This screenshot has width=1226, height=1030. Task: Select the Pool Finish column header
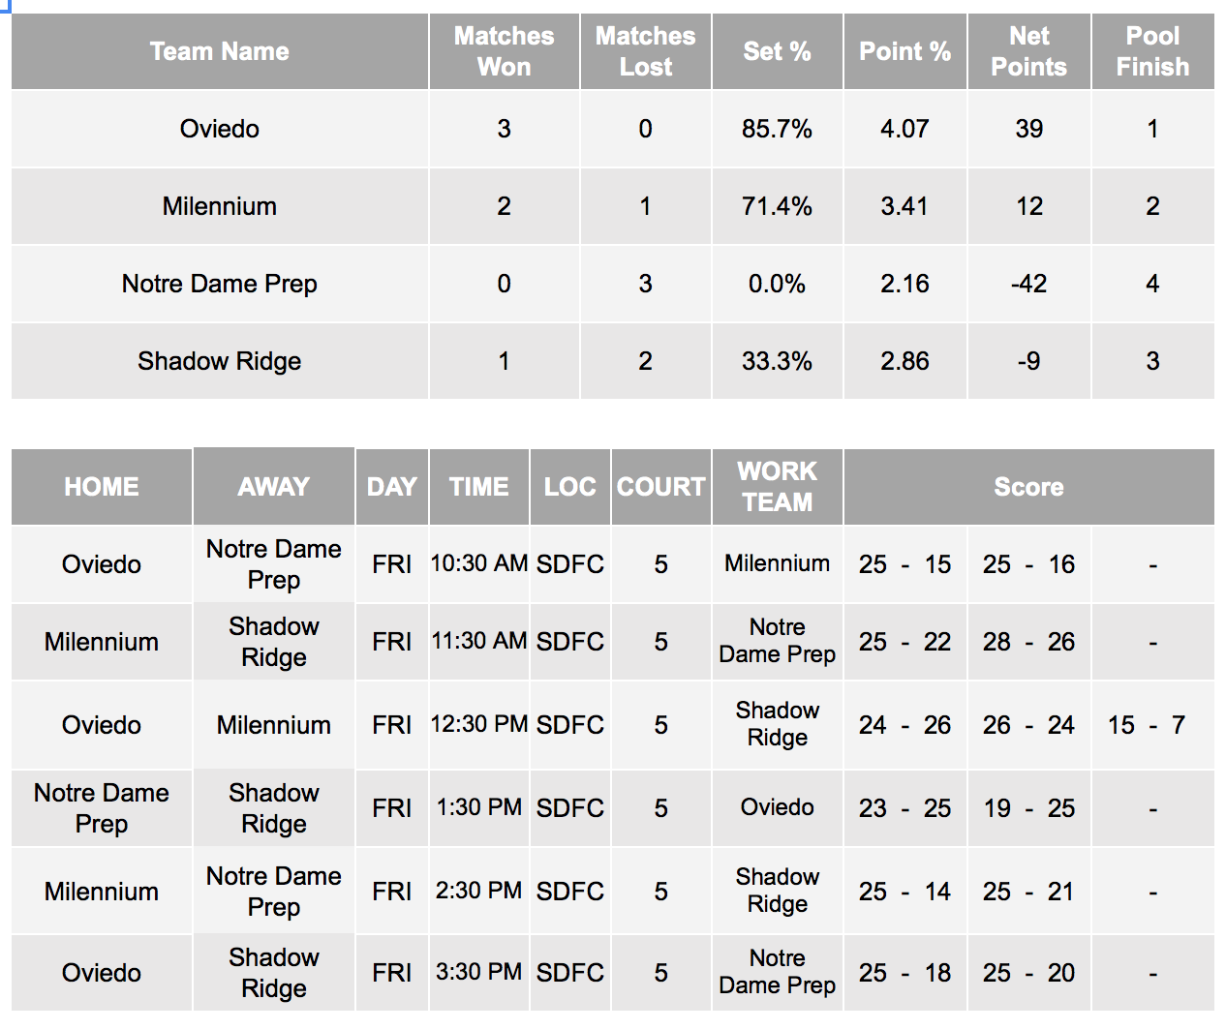pos(1152,51)
